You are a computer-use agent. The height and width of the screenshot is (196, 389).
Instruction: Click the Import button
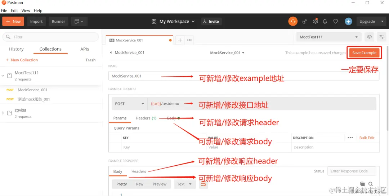coord(36,21)
